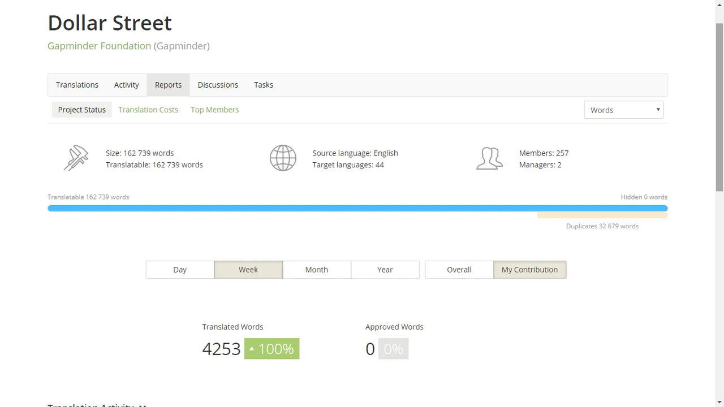The width and height of the screenshot is (724, 407).
Task: Click the green 100% badge
Action: 271,349
